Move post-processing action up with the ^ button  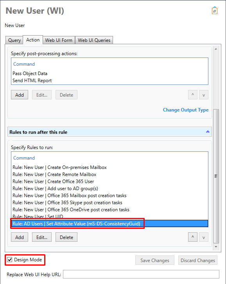pos(193,95)
